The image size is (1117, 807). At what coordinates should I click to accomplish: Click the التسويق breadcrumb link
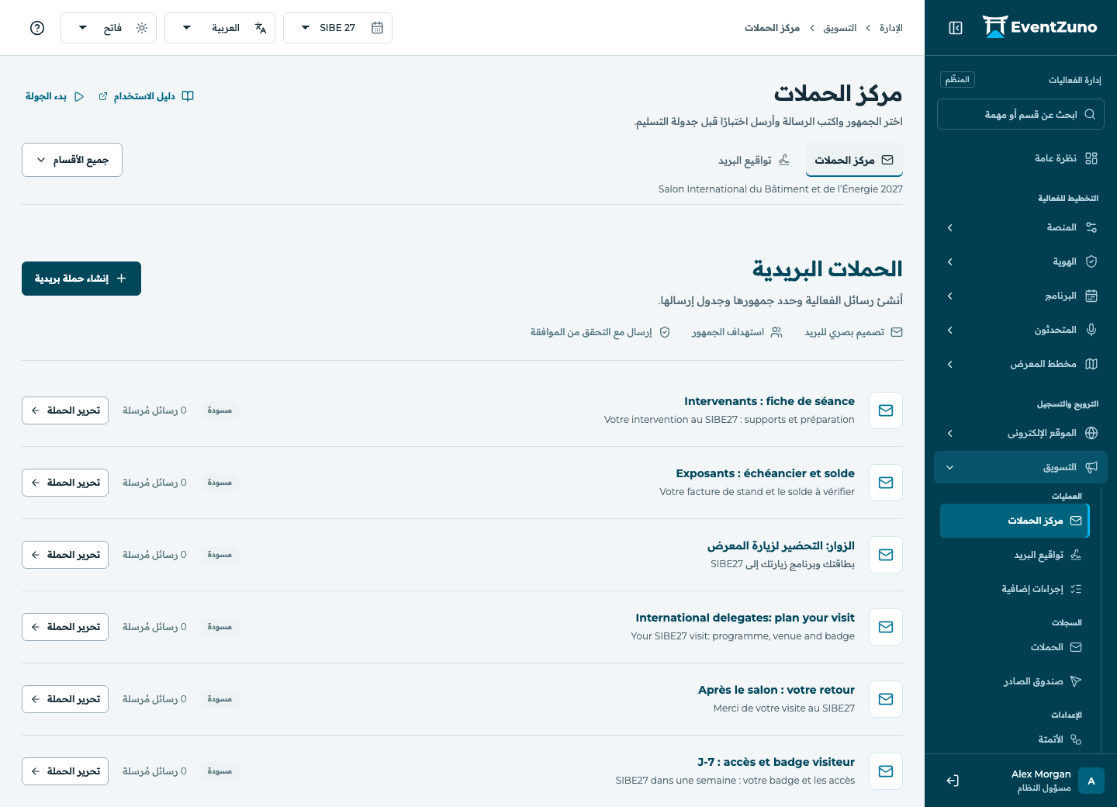[x=840, y=28]
